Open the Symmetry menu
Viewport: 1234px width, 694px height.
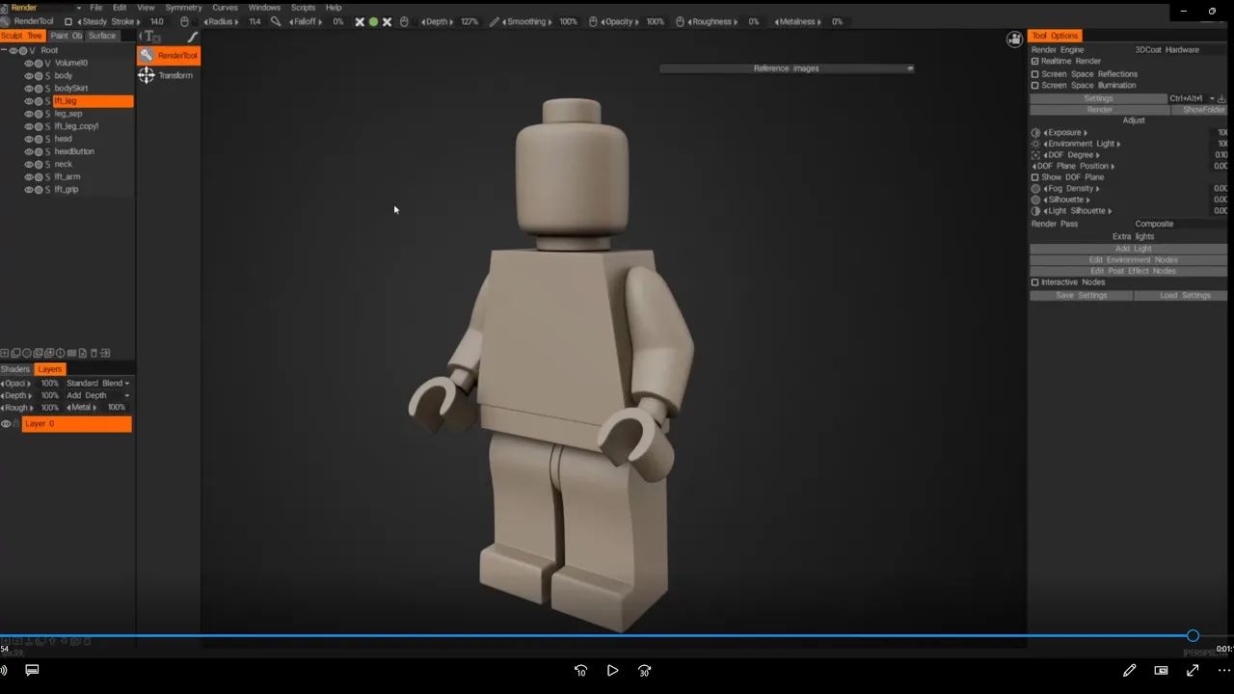point(183,8)
